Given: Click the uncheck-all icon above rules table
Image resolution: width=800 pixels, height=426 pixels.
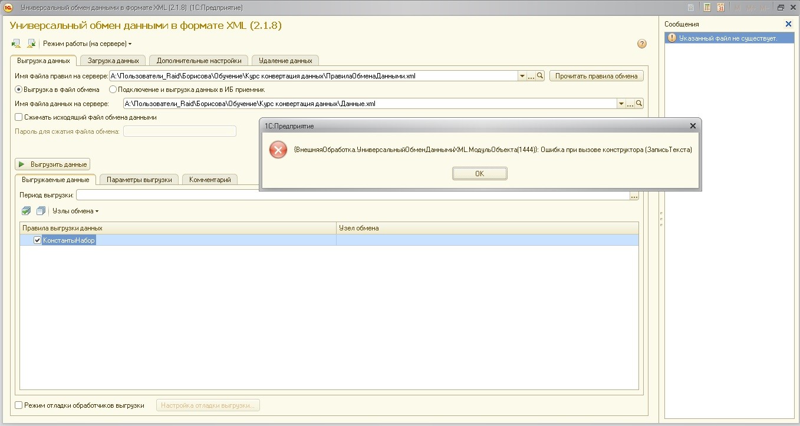Looking at the screenshot, I should [41, 211].
